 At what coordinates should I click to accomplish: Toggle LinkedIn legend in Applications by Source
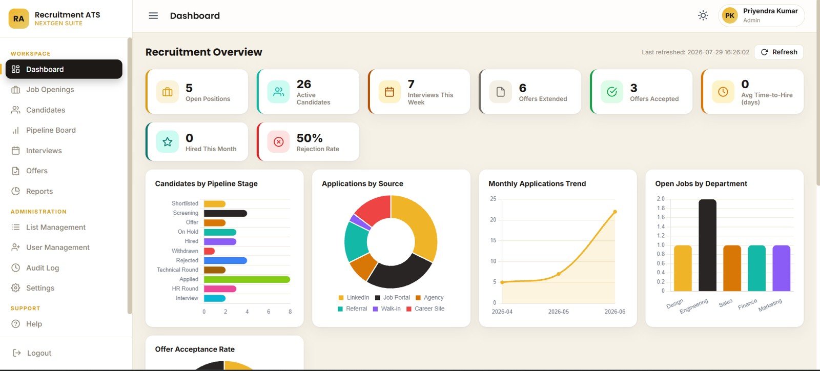[354, 298]
